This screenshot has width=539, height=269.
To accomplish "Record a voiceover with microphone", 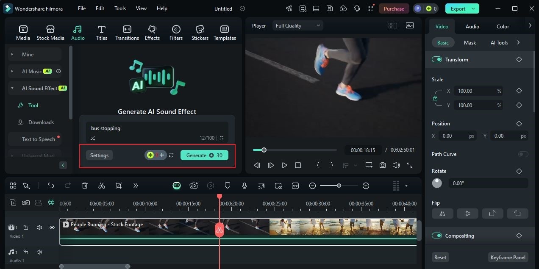I will coord(244,186).
